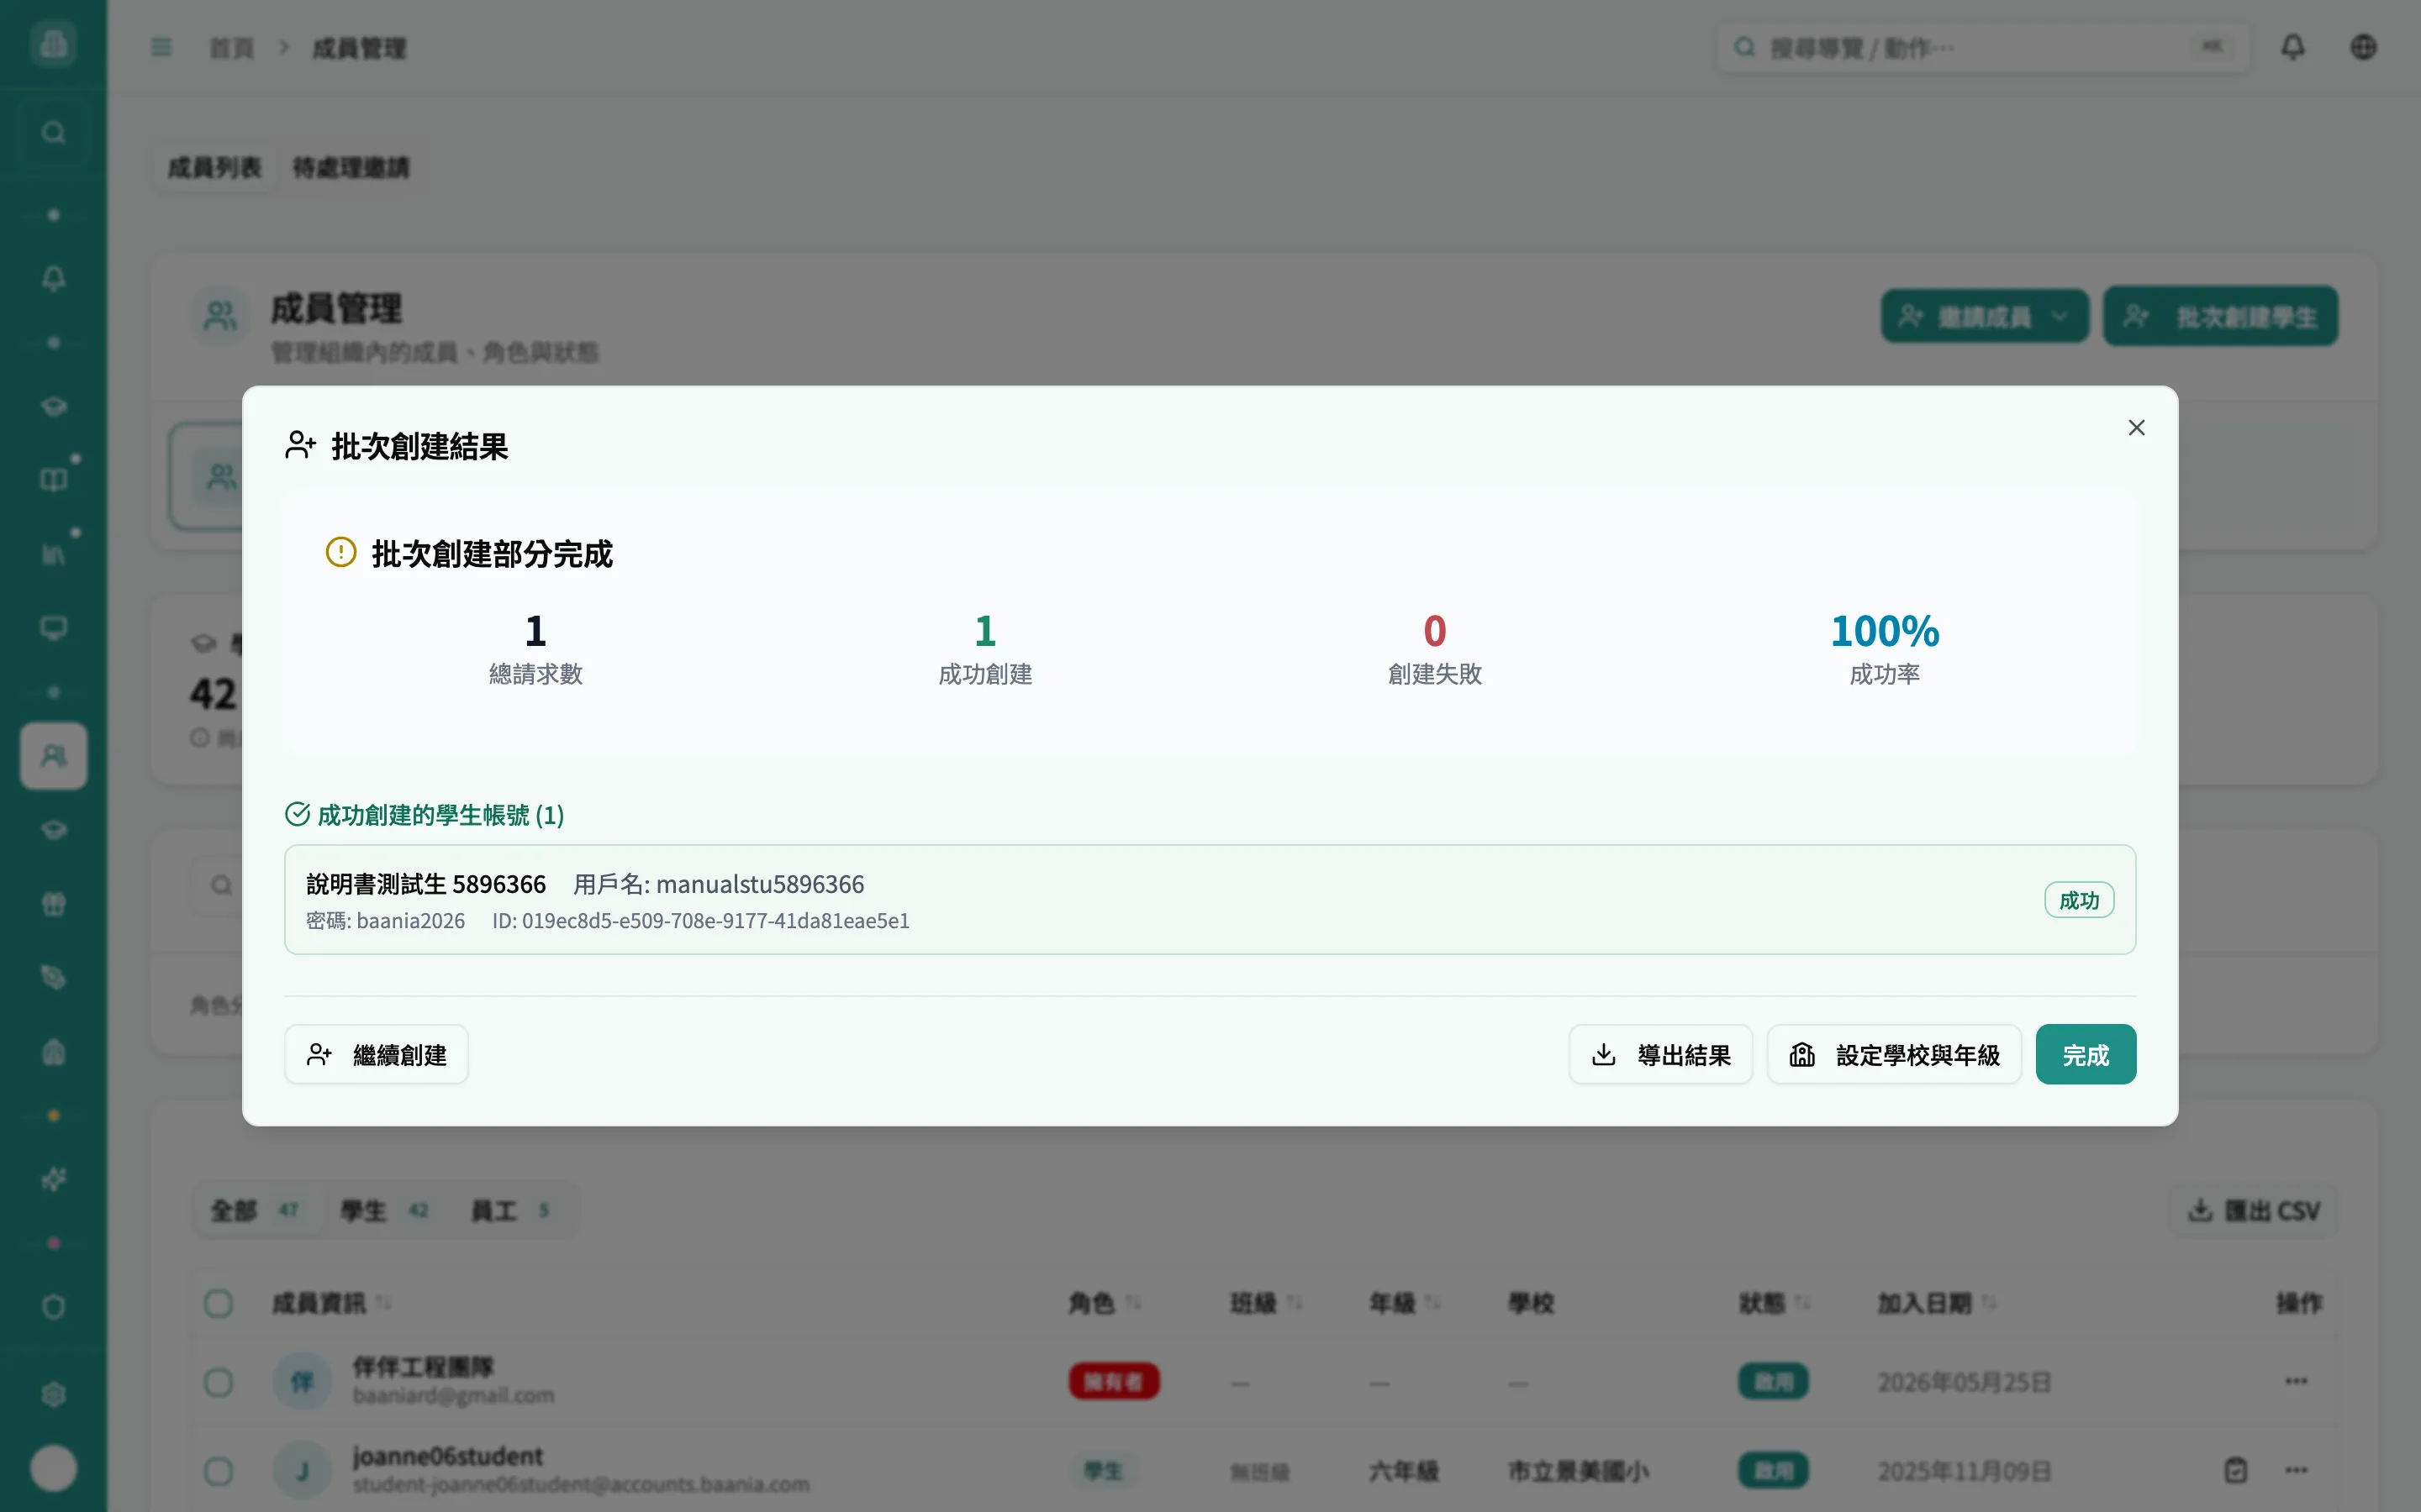The image size is (2421, 1512).
Task: Click 匯出 CSV button
Action: pyautogui.click(x=2254, y=1211)
